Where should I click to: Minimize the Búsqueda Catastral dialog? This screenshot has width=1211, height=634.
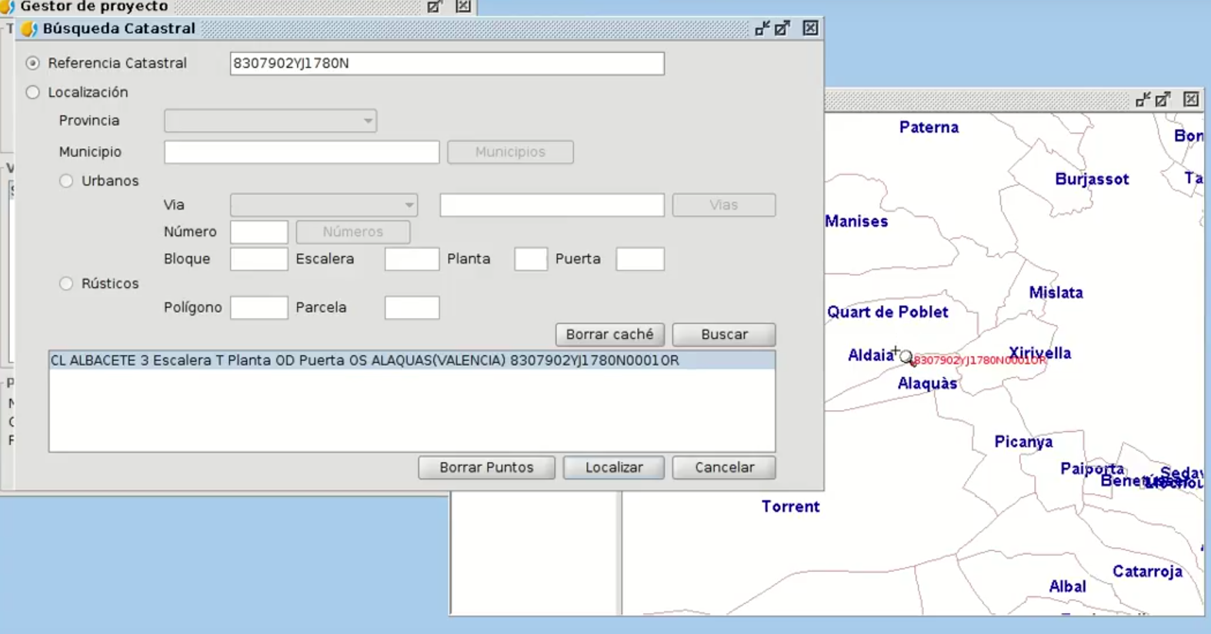click(x=762, y=28)
